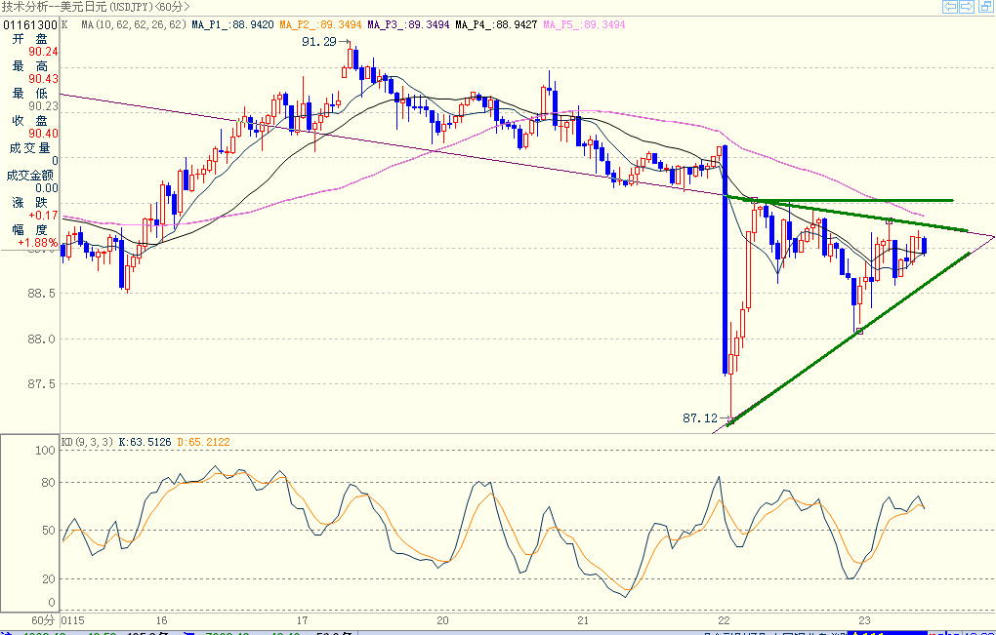Click the 成交金额 value 0.00
The height and width of the screenshot is (635, 996).
tap(46, 188)
